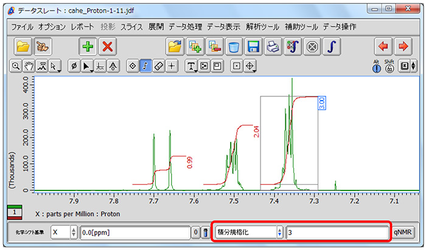The image size is (426, 251).
Task: Click the green plus add button
Action: pos(87,46)
